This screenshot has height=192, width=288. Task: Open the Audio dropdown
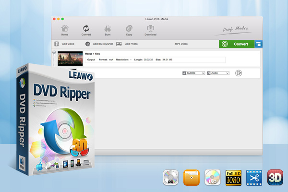pos(218,73)
